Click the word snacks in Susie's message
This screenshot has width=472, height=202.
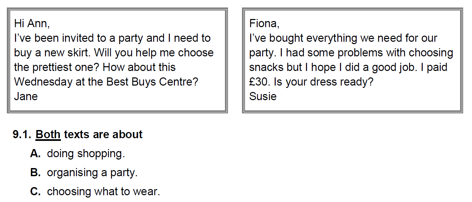click(x=266, y=67)
